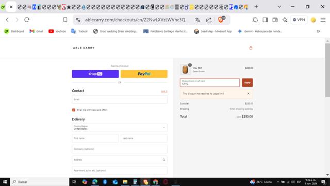
Task: Open the extensions puzzle icon
Action: 255,20
